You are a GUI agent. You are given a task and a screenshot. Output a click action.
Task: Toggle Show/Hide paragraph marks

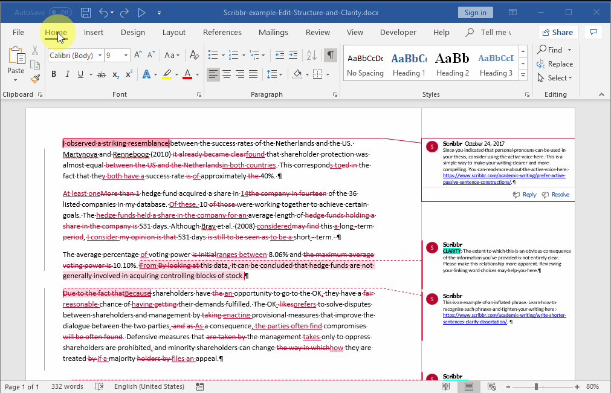(x=331, y=56)
